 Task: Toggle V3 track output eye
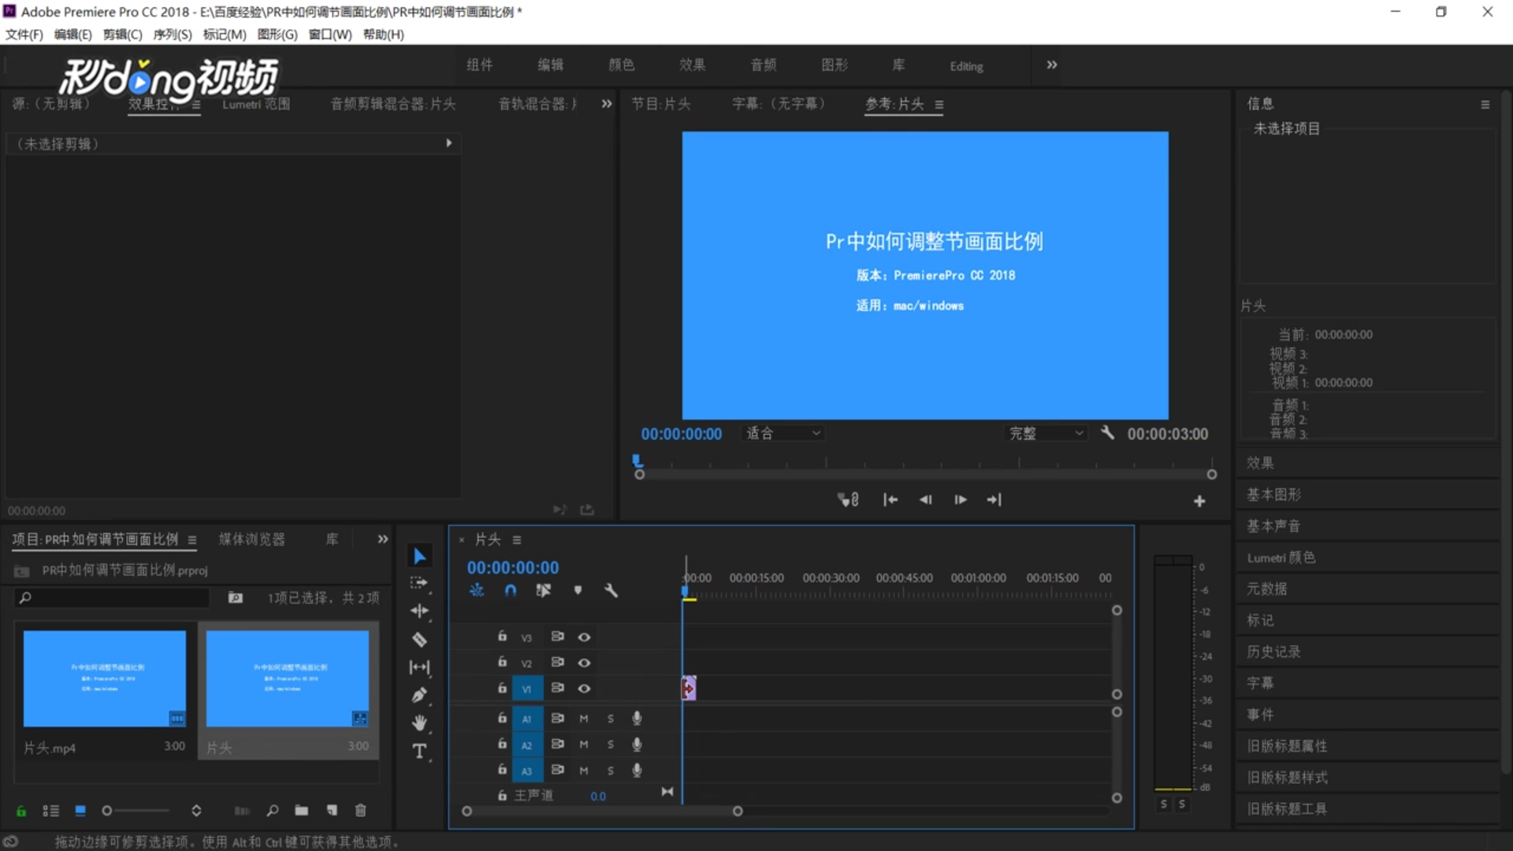point(584,637)
